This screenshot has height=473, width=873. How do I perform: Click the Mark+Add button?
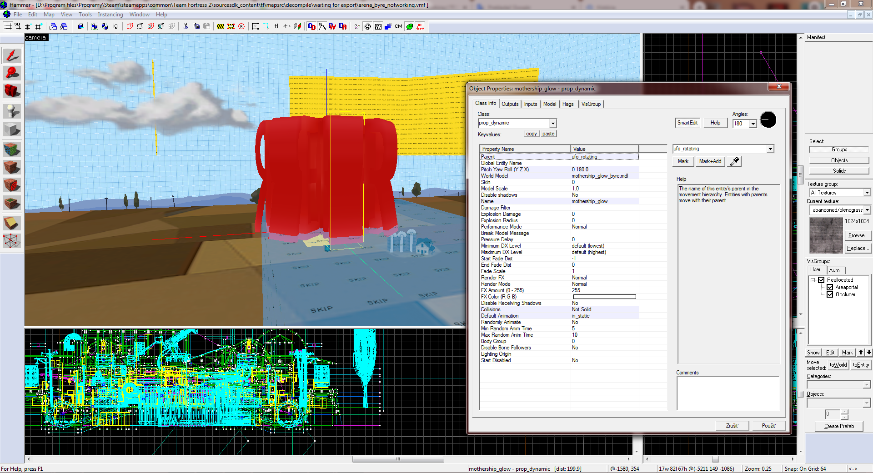[x=710, y=161]
